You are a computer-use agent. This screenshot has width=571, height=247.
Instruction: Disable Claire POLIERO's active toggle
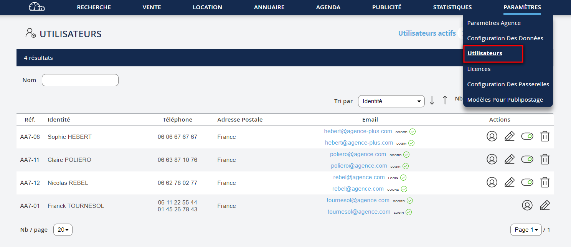point(527,159)
